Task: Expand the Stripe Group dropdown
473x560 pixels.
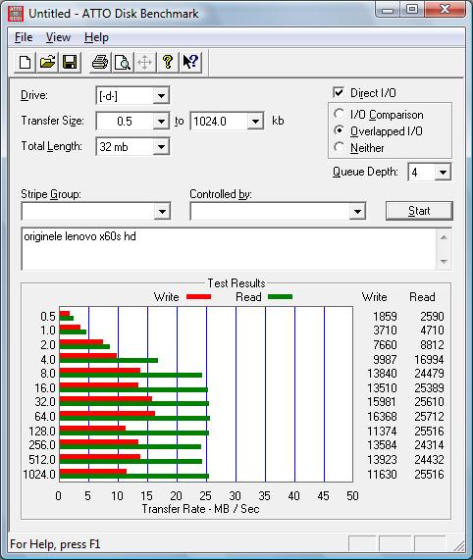Action: pos(162,212)
